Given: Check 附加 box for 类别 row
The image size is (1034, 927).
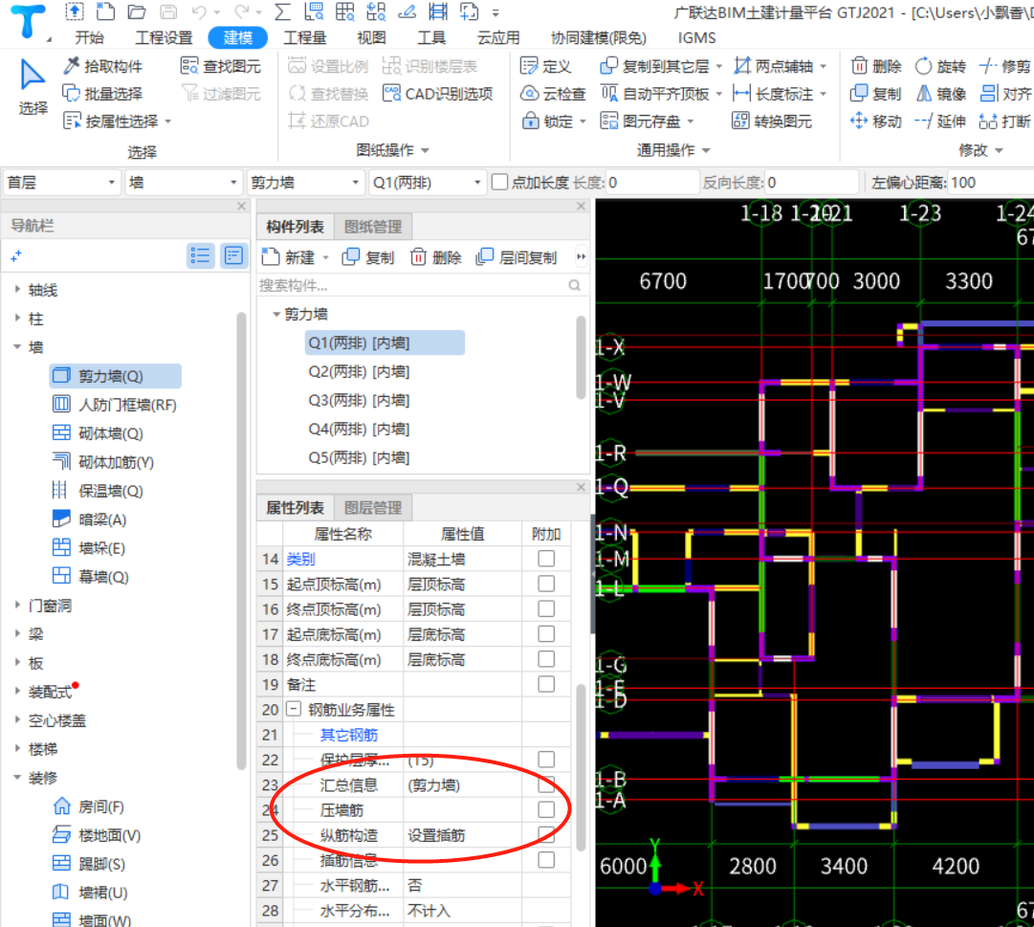Looking at the screenshot, I should pos(546,559).
